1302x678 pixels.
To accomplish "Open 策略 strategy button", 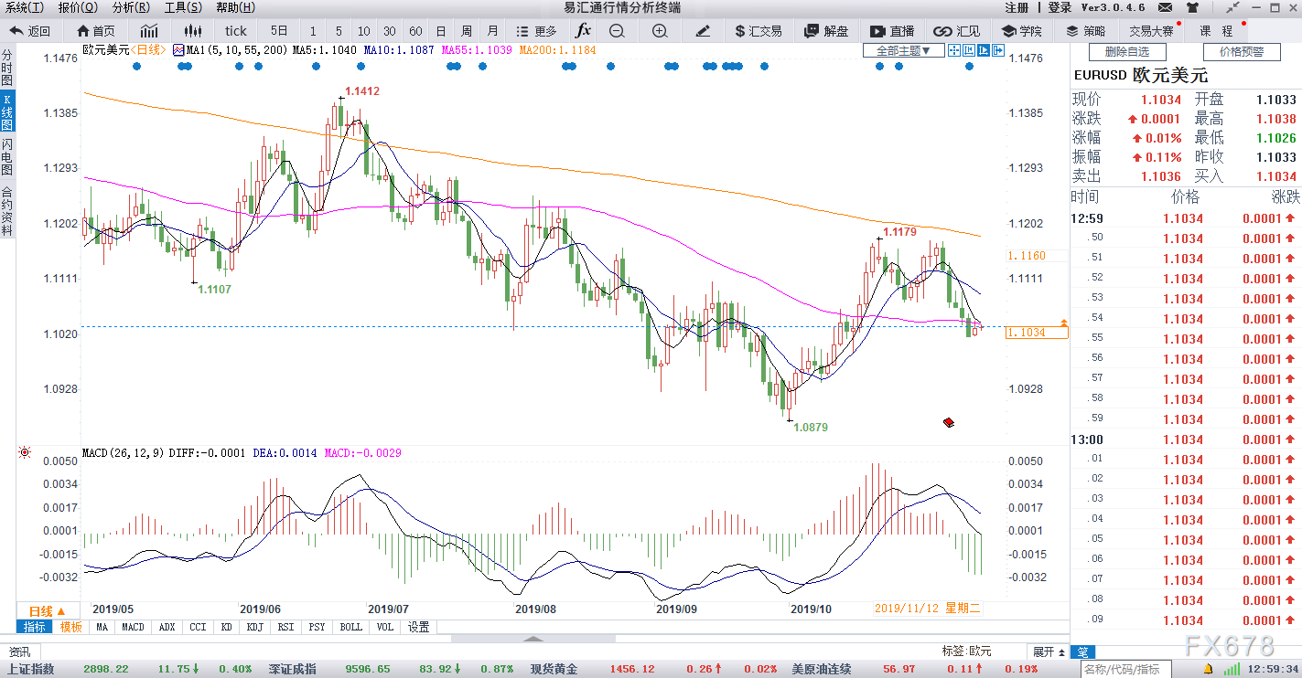I will click(1085, 30).
